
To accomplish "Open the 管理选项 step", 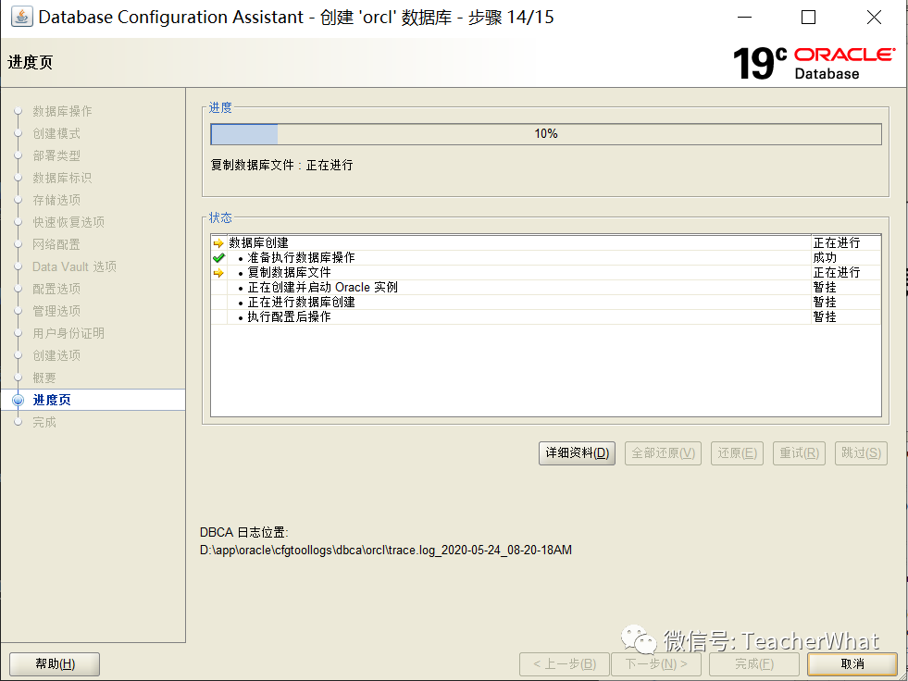I will click(x=56, y=311).
